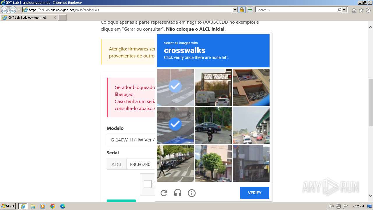
Task: Select the motorcycle behind black car tile
Action: tap(213, 125)
